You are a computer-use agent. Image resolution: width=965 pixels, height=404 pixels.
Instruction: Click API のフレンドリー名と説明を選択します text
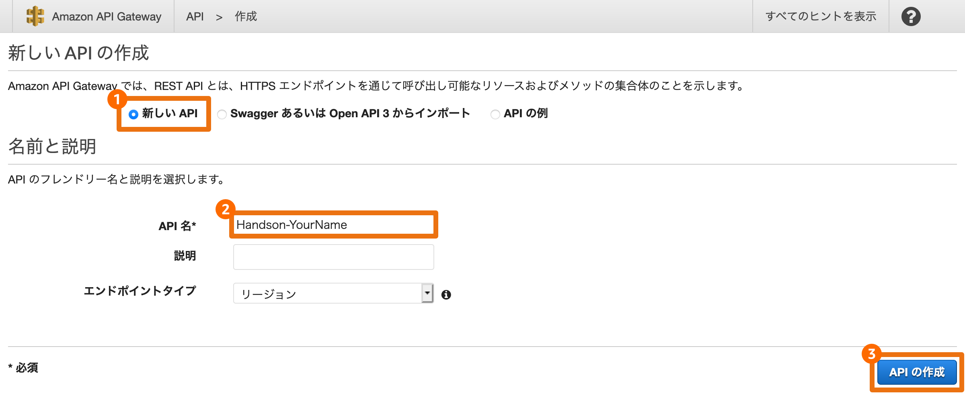tap(117, 179)
